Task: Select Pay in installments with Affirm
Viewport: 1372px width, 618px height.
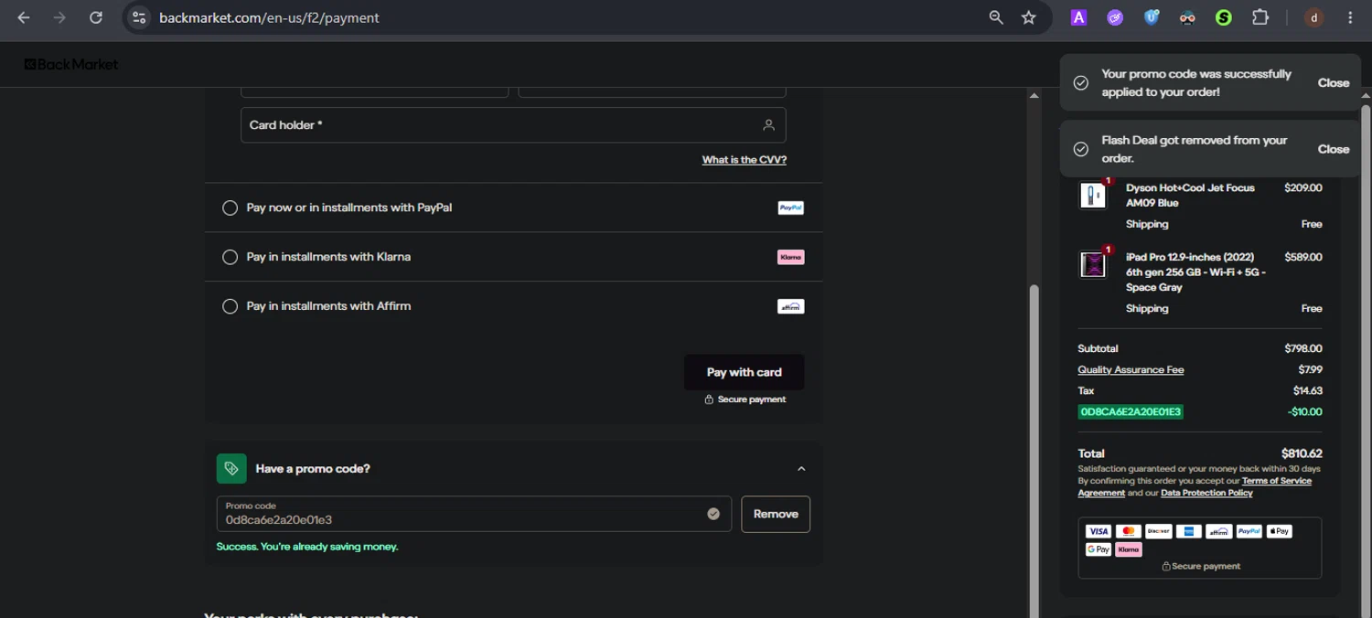Action: 230,306
